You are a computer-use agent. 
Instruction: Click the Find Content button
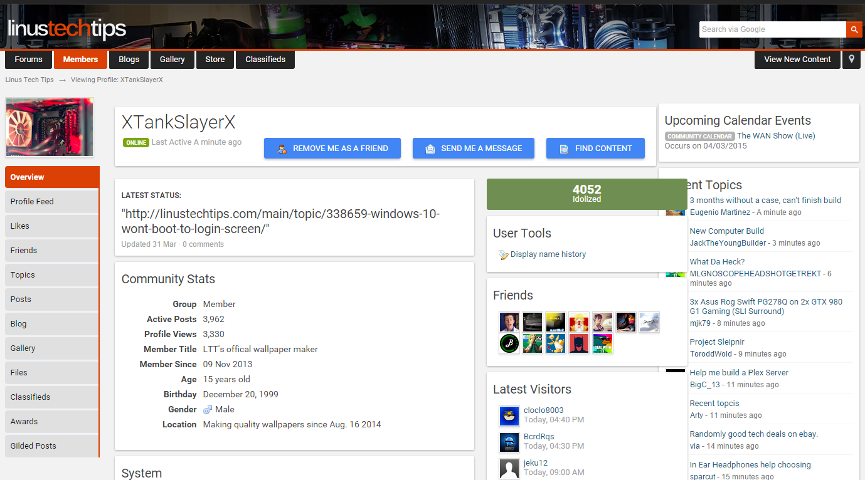coord(595,149)
